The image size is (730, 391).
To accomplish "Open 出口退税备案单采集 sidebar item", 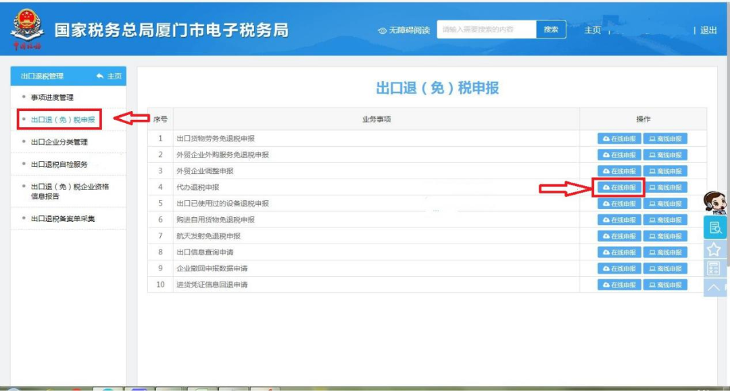I will tap(63, 218).
